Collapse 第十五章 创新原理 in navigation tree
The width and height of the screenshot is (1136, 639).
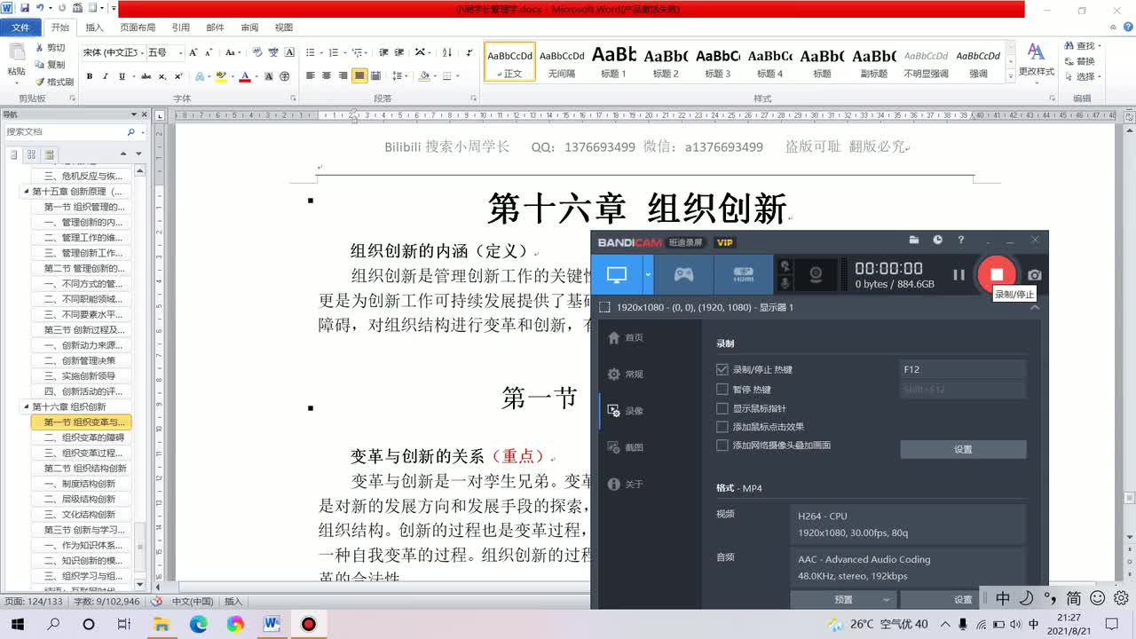pyautogui.click(x=27, y=191)
